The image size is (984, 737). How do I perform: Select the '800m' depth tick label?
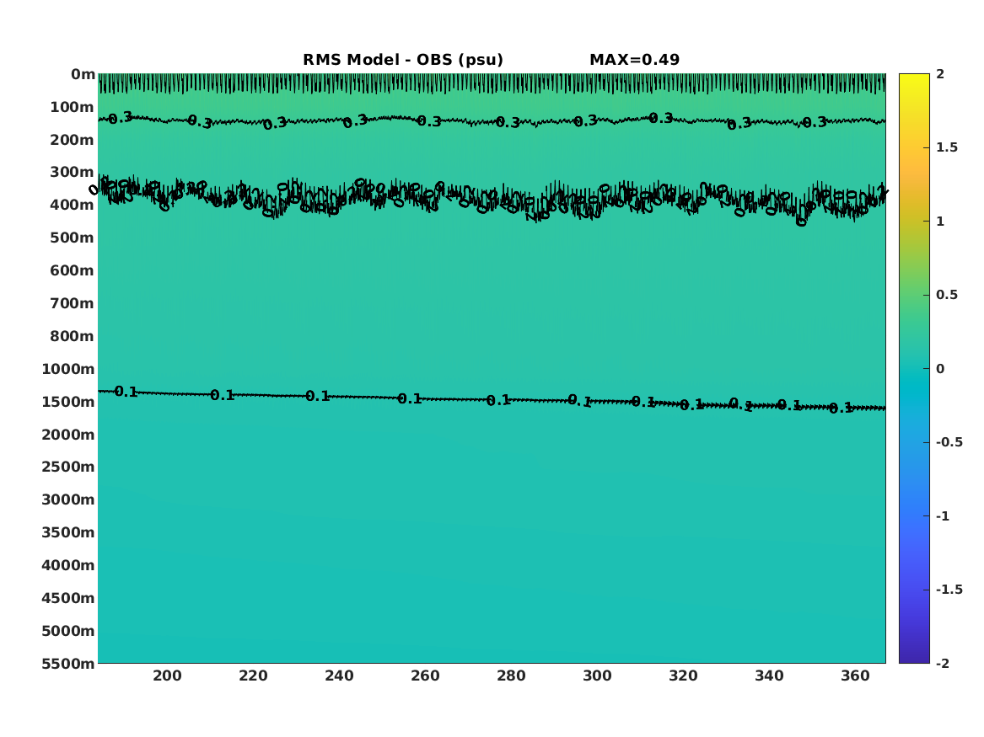coord(73,337)
